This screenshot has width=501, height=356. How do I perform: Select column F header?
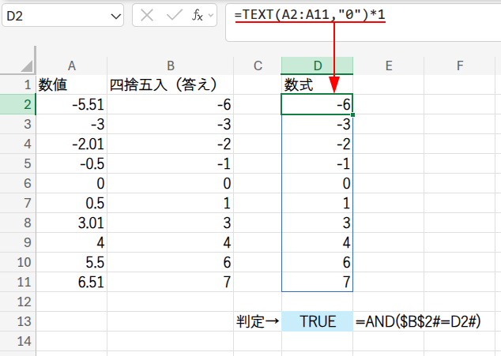click(x=459, y=66)
